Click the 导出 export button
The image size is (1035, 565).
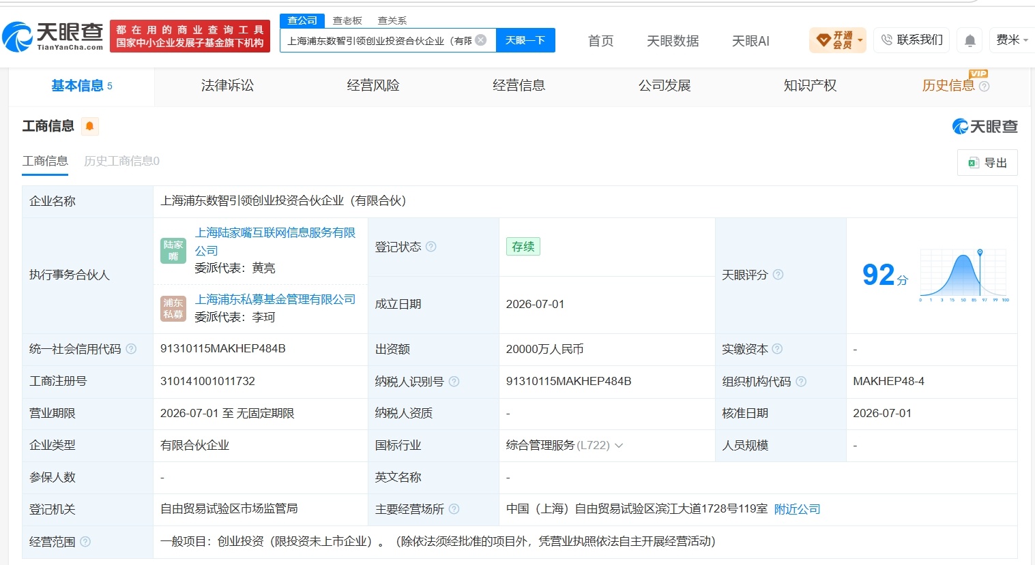point(987,162)
